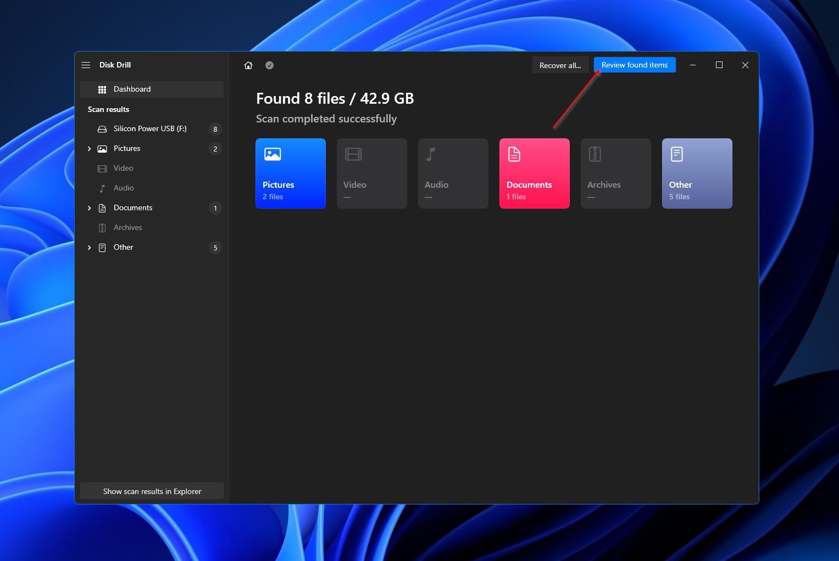Minimize the Disk Drill window
The width and height of the screenshot is (839, 561).
coord(693,65)
